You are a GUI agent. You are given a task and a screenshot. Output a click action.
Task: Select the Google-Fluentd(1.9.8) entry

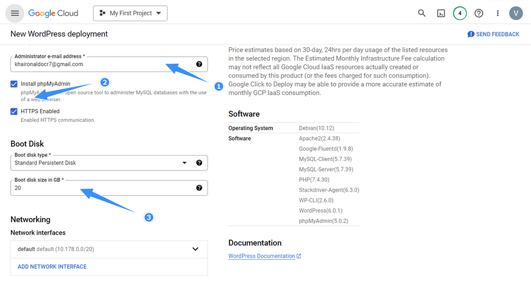tap(326, 149)
